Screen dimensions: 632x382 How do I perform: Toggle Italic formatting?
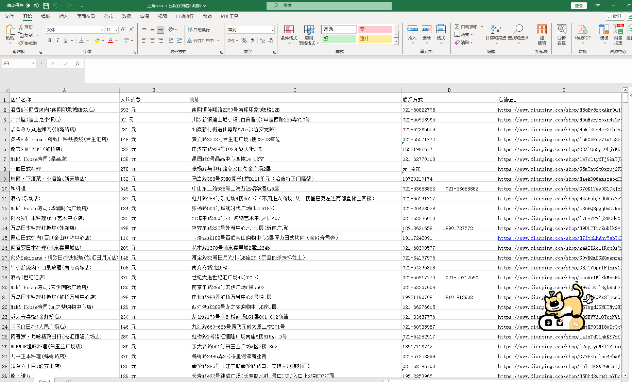[x=58, y=40]
